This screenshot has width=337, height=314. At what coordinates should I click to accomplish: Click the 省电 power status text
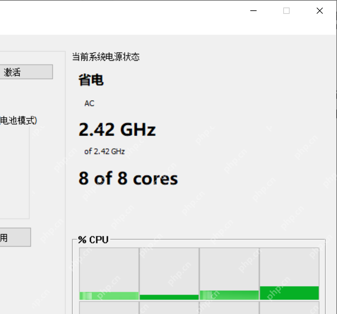click(91, 80)
